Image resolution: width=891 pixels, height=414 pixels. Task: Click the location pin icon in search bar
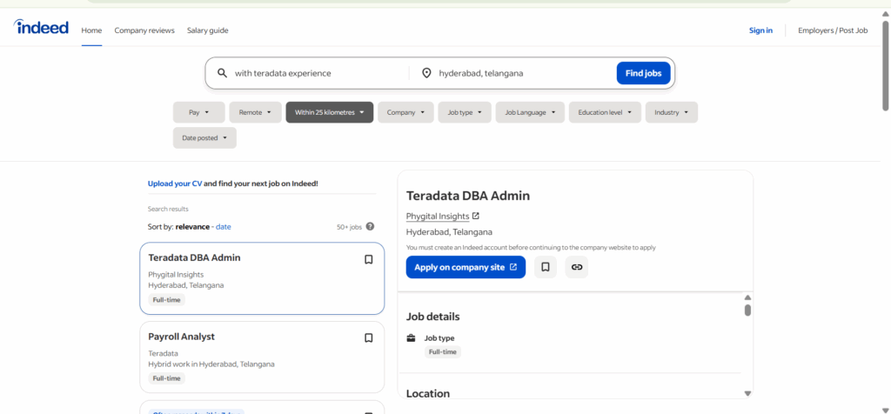click(426, 73)
